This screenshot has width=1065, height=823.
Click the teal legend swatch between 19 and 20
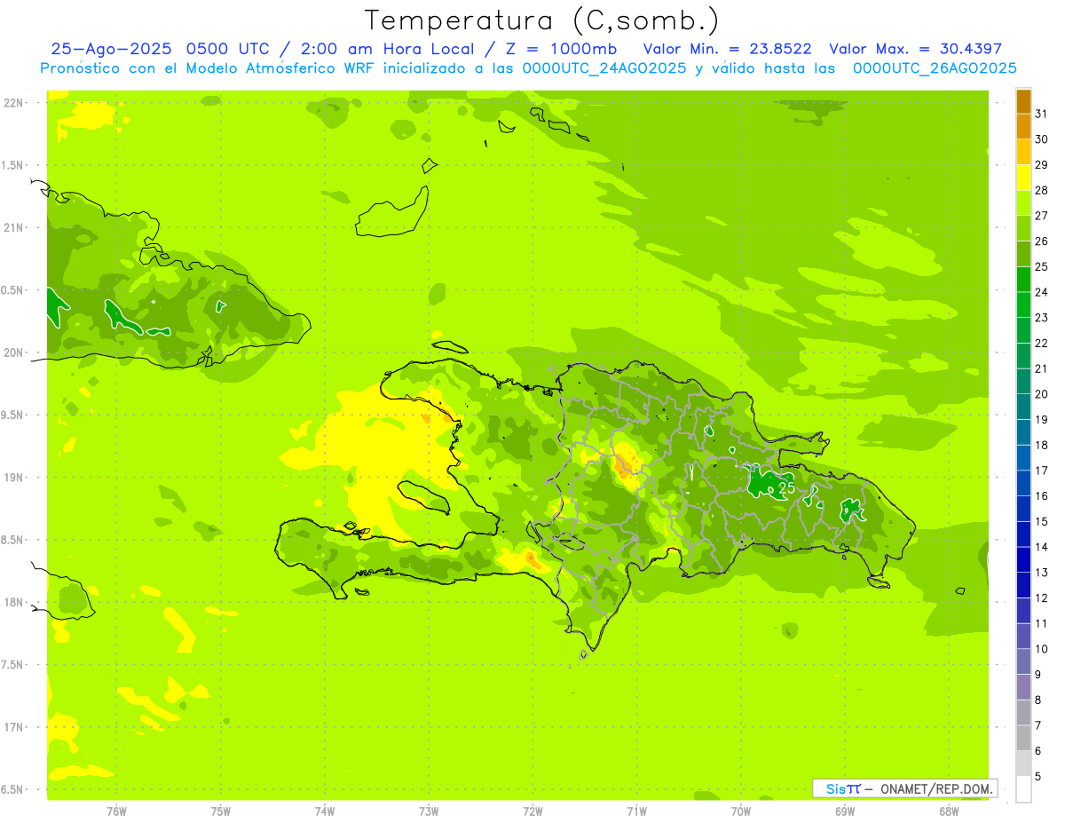click(x=1023, y=408)
